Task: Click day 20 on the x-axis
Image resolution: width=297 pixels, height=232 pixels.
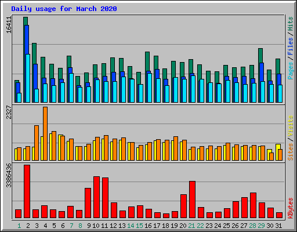Action: [x=183, y=226]
